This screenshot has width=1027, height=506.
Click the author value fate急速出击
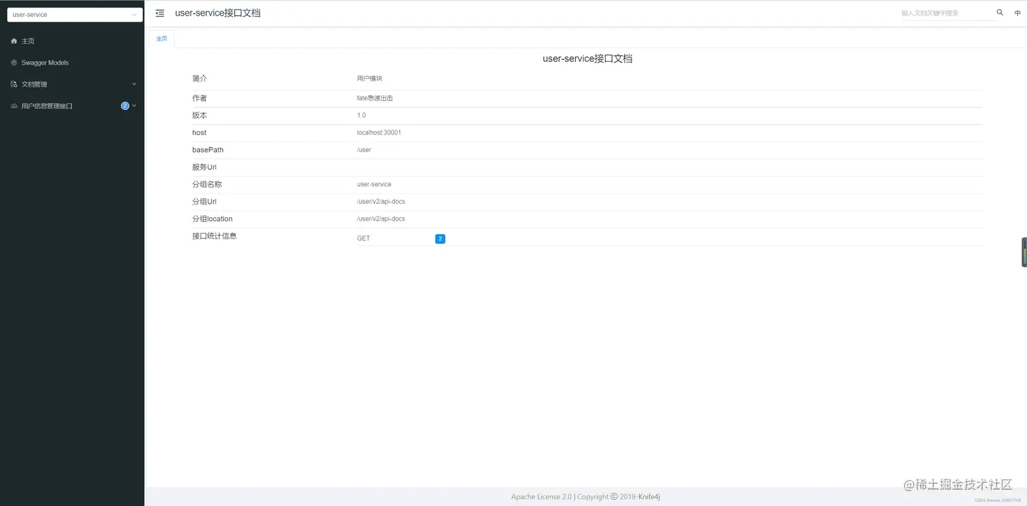pyautogui.click(x=375, y=98)
